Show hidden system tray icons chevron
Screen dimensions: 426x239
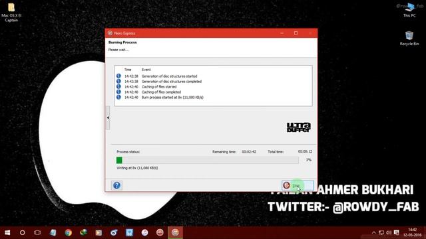click(374, 233)
